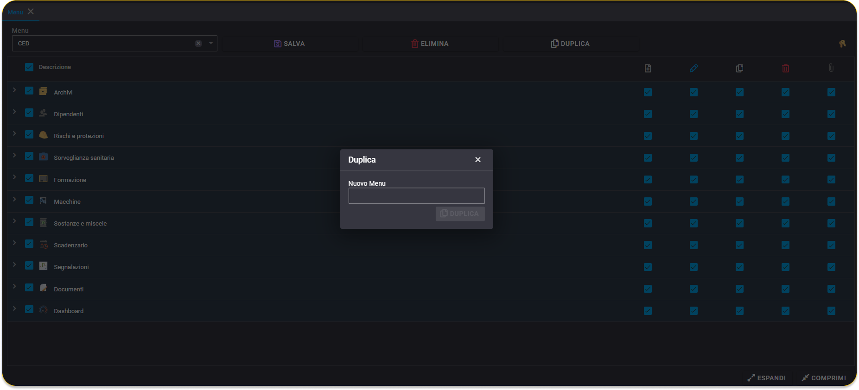Toggle Segnalazioni copy permission checkbox

(739, 267)
